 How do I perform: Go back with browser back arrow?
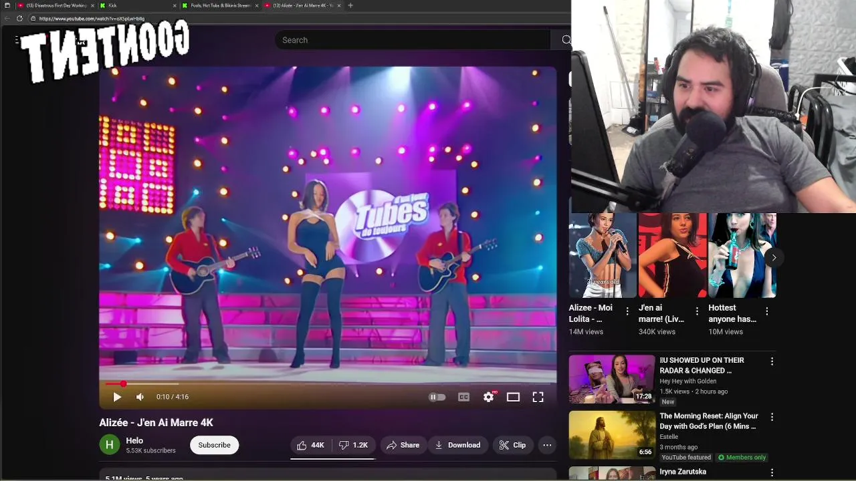click(7, 19)
